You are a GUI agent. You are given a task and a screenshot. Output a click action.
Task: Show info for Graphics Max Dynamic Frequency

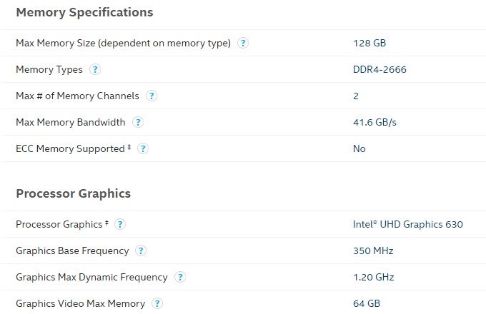click(x=180, y=277)
